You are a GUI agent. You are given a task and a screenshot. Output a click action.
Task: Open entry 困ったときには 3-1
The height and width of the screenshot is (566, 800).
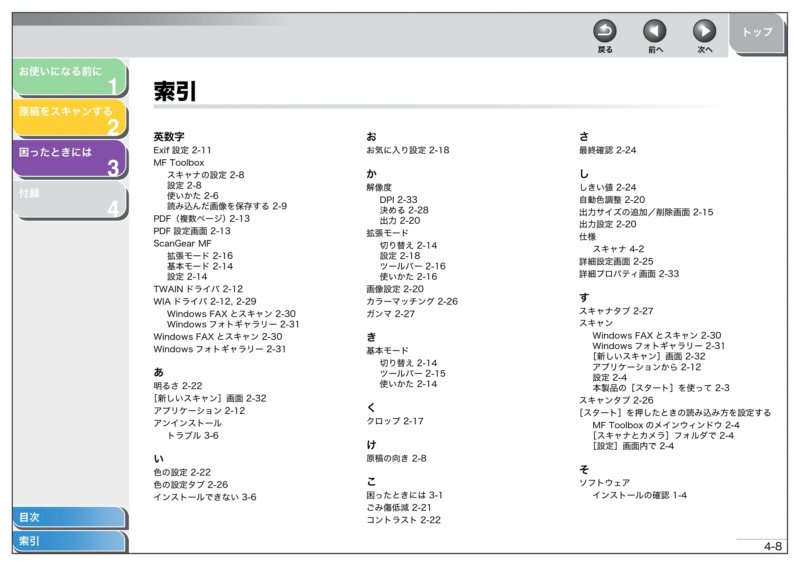coord(404,495)
